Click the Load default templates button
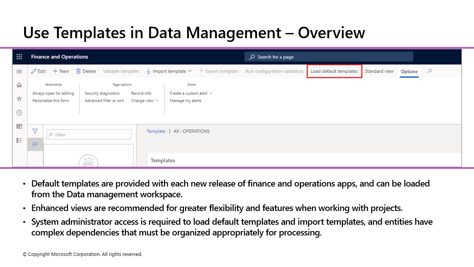The height and width of the screenshot is (267, 474). click(334, 71)
